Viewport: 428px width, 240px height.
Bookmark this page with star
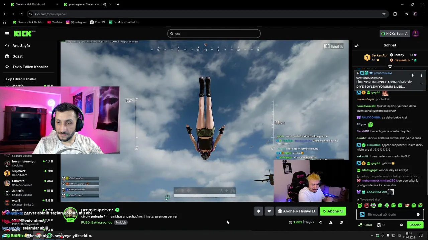pyautogui.click(x=384, y=14)
